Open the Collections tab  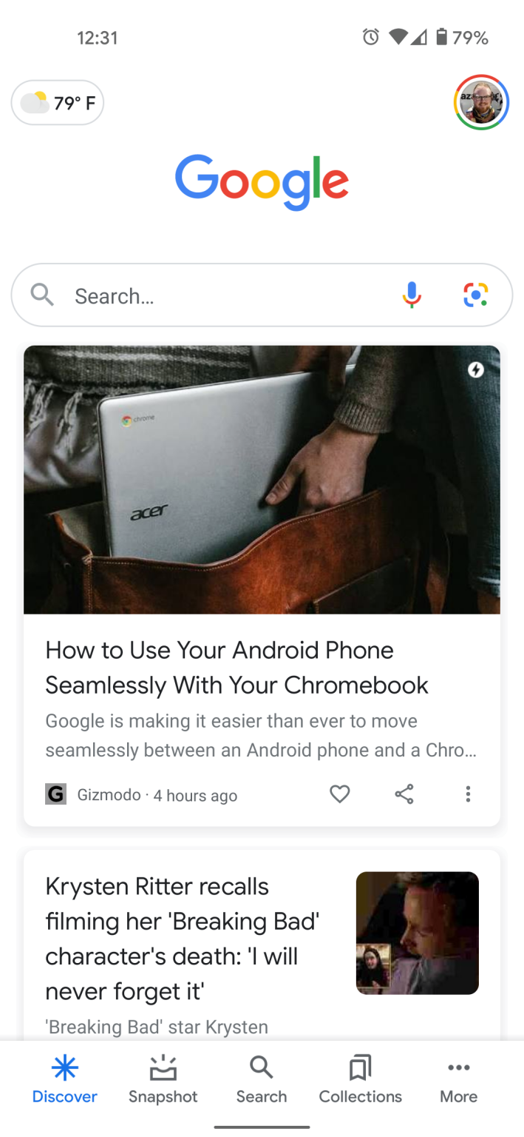(x=361, y=1081)
